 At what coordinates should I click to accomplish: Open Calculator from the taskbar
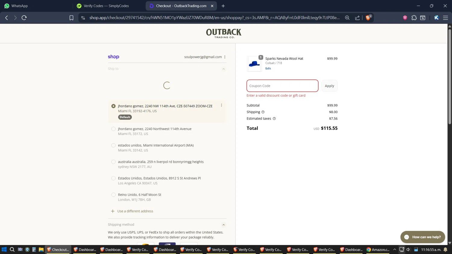point(34,249)
